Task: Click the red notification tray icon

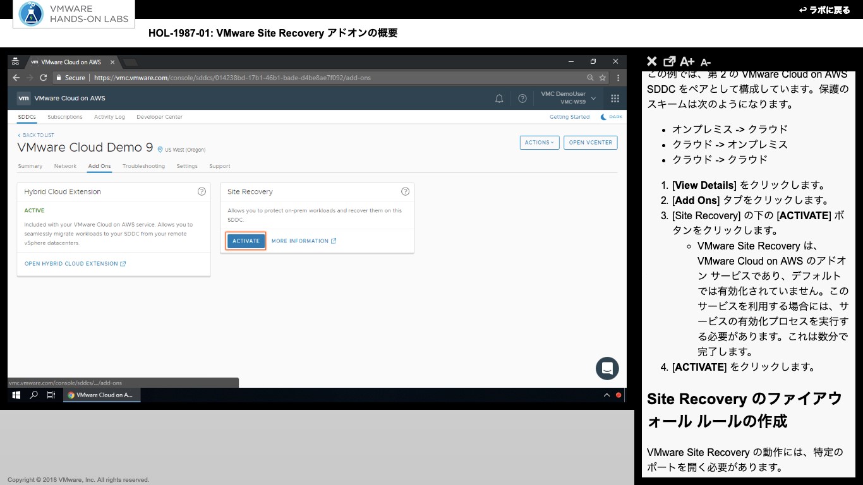Action: pyautogui.click(x=619, y=395)
